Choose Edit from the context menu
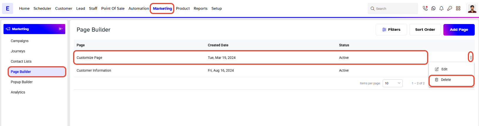 click(x=451, y=69)
